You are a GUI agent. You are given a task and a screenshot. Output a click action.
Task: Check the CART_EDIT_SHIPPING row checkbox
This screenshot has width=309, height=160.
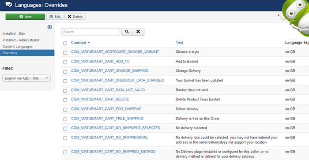pos(65,110)
